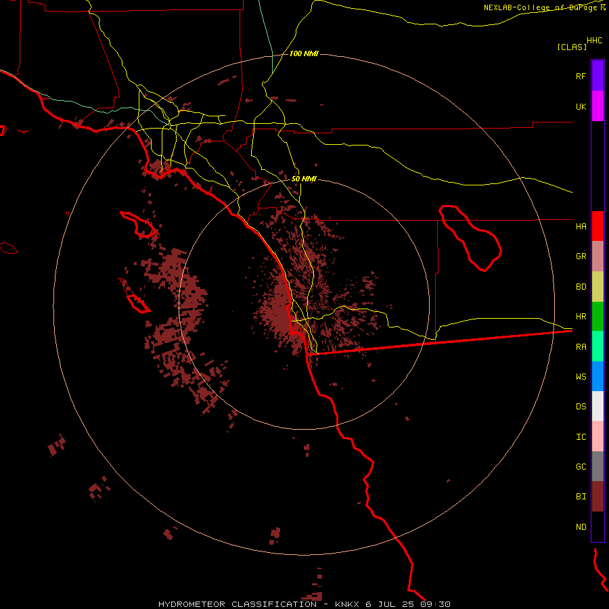
Task: Click the brown BI color swatch
Action: pyautogui.click(x=597, y=497)
